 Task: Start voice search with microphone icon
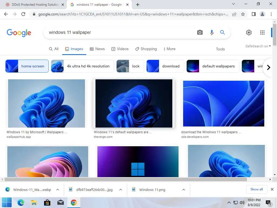click(212, 32)
